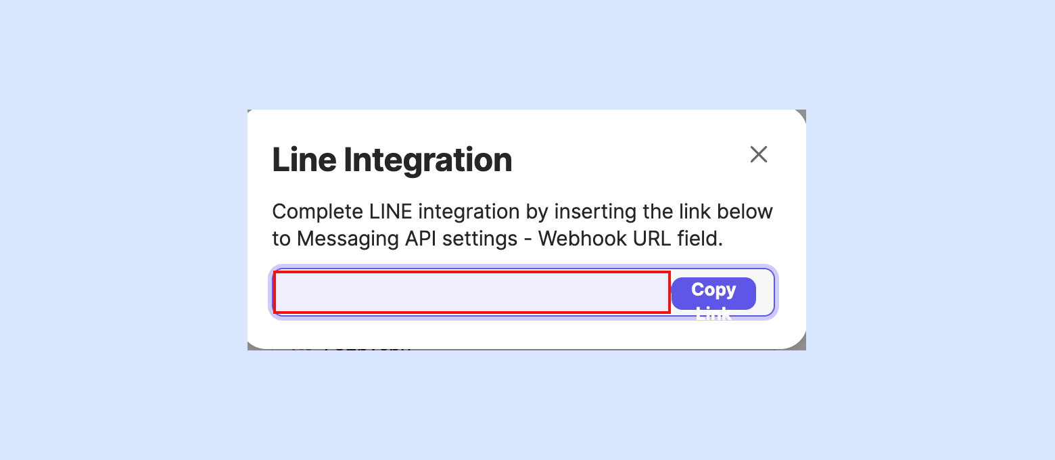Click the Copy Link button
The image size is (1055, 460).
point(713,294)
